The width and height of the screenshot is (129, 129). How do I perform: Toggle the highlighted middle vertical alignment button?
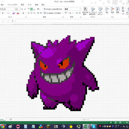coord(32,9)
